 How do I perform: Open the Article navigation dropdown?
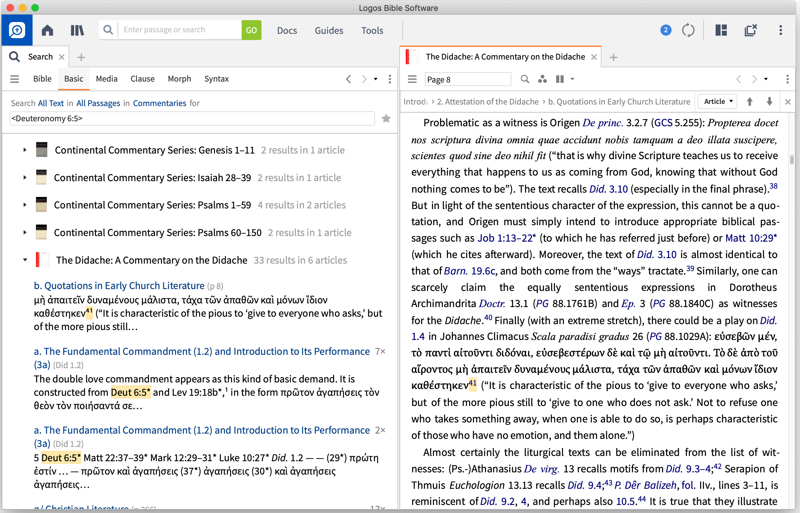(x=718, y=102)
